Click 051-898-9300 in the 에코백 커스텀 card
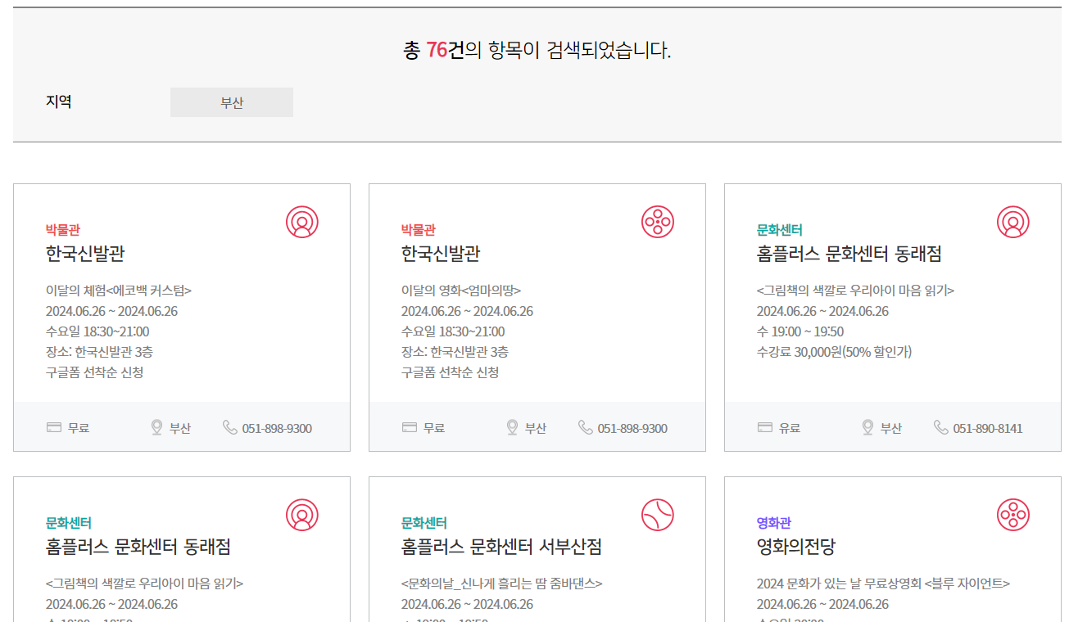Screen dimensions: 1069x622 277,428
